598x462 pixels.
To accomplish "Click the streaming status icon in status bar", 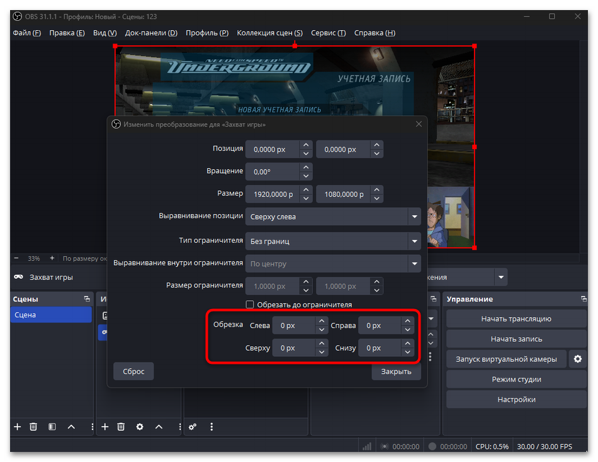I will point(385,446).
